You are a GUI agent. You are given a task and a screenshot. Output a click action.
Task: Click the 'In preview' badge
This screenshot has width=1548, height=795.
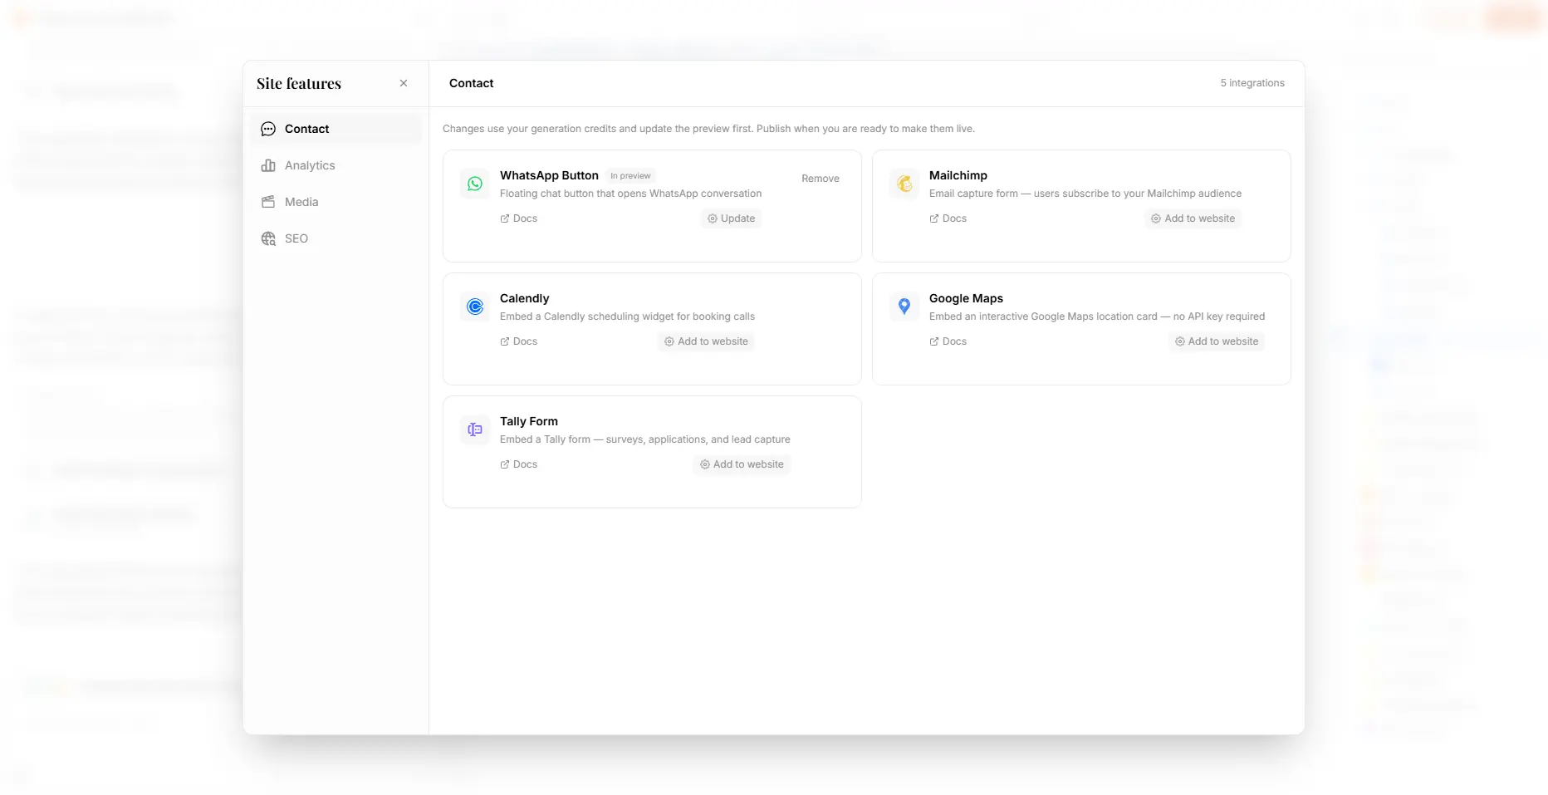pos(630,176)
